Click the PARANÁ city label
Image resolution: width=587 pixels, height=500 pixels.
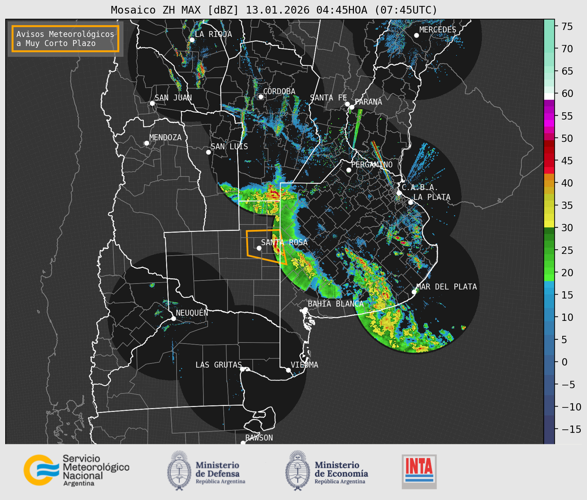coord(368,102)
